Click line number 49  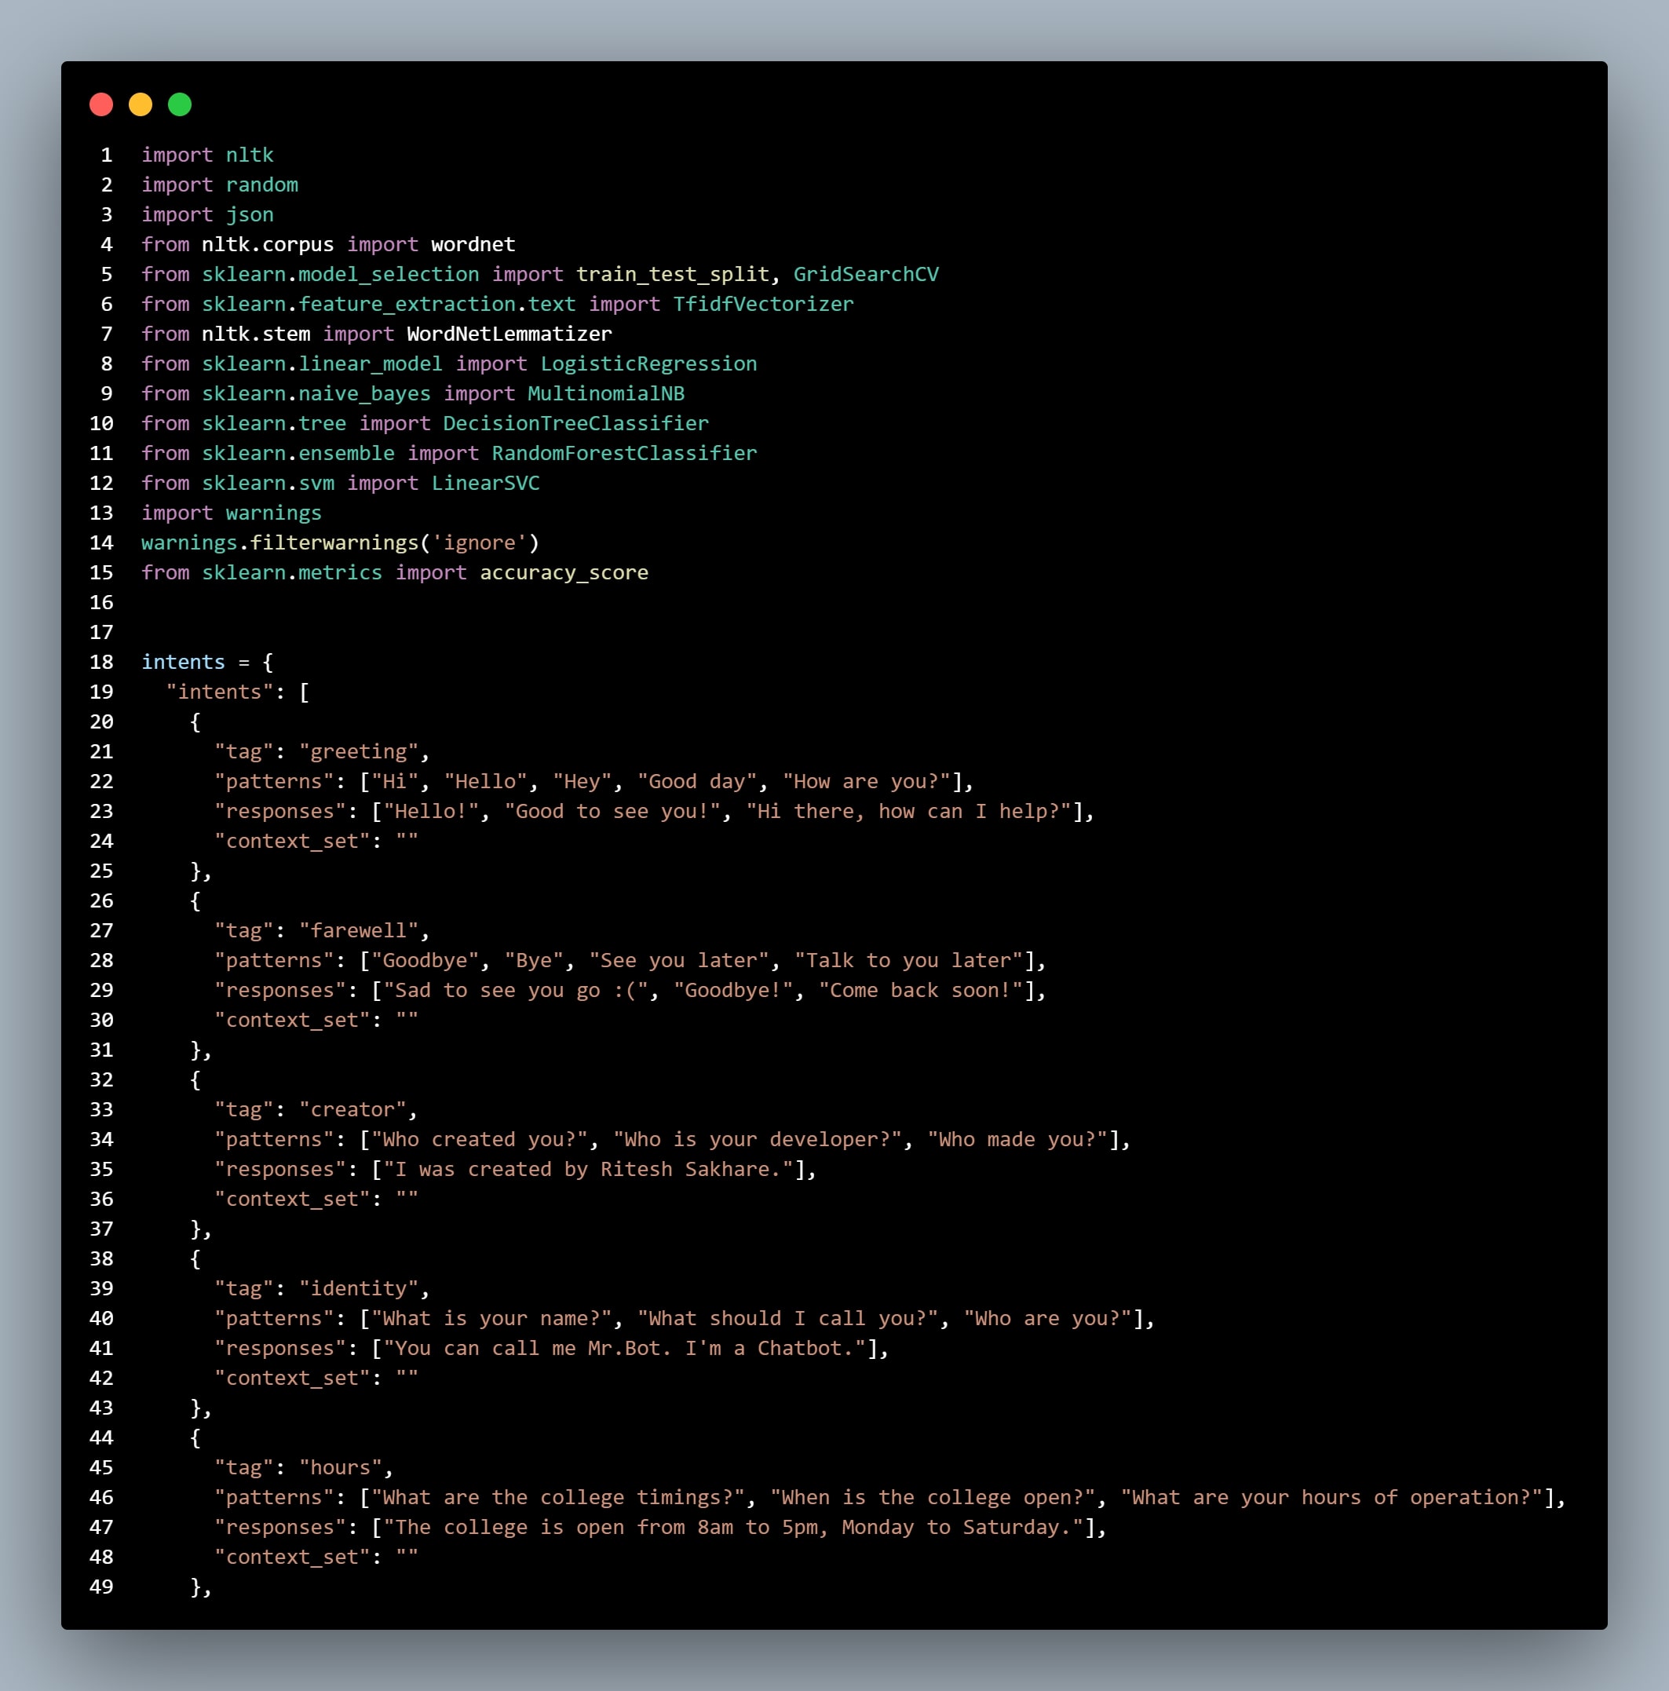(101, 1587)
